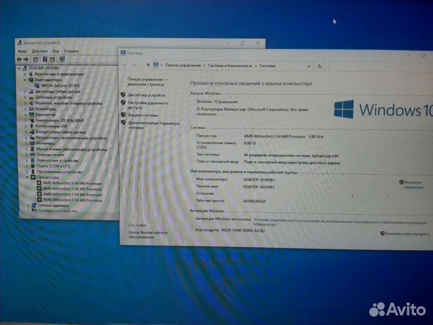The width and height of the screenshot is (433, 325).
Task: Click shield icon beside Изменить параметры
Action: pyautogui.click(x=401, y=182)
